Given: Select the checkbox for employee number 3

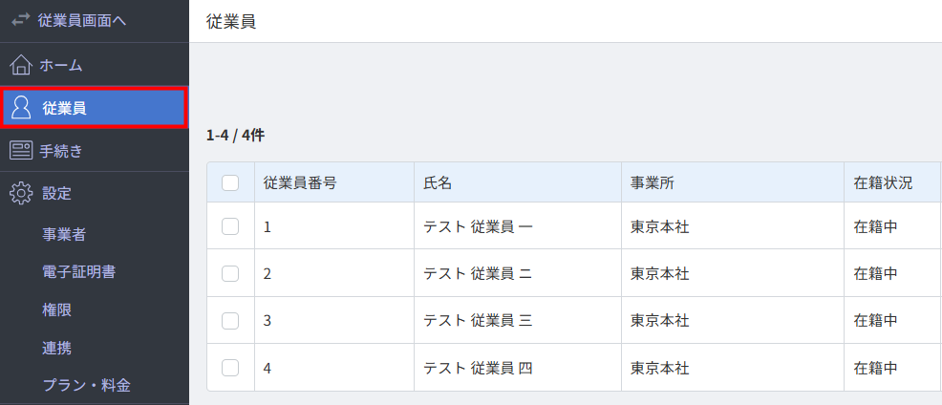Looking at the screenshot, I should [230, 320].
